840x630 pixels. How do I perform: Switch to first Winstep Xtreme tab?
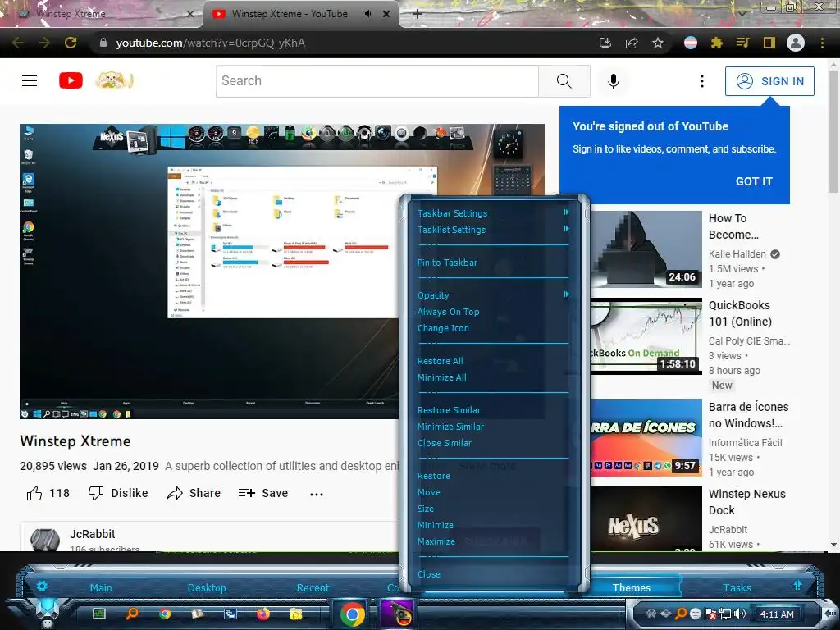tap(102, 14)
